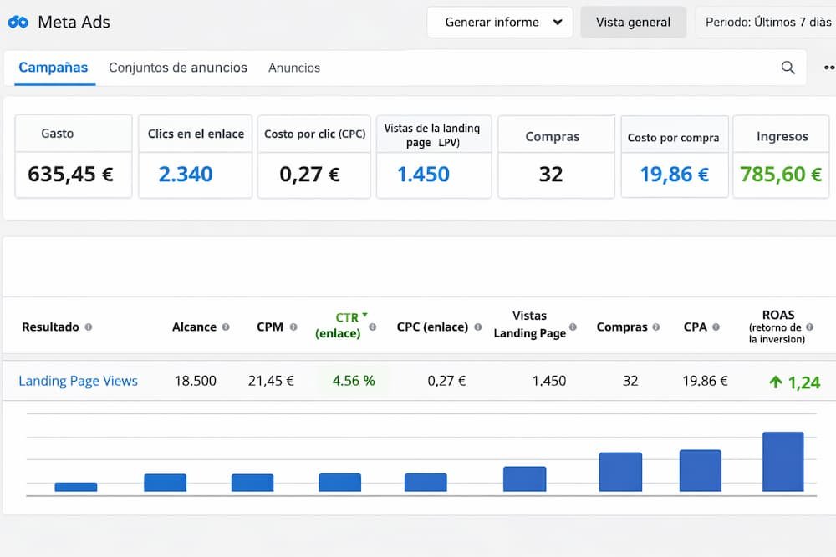This screenshot has height=557, width=836.
Task: Click the Vista general button
Action: pyautogui.click(x=633, y=23)
